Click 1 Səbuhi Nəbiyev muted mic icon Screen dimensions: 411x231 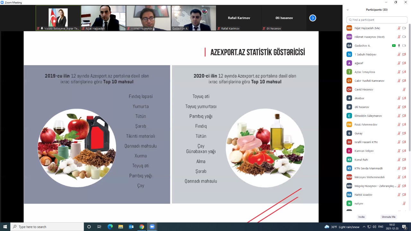399,55
